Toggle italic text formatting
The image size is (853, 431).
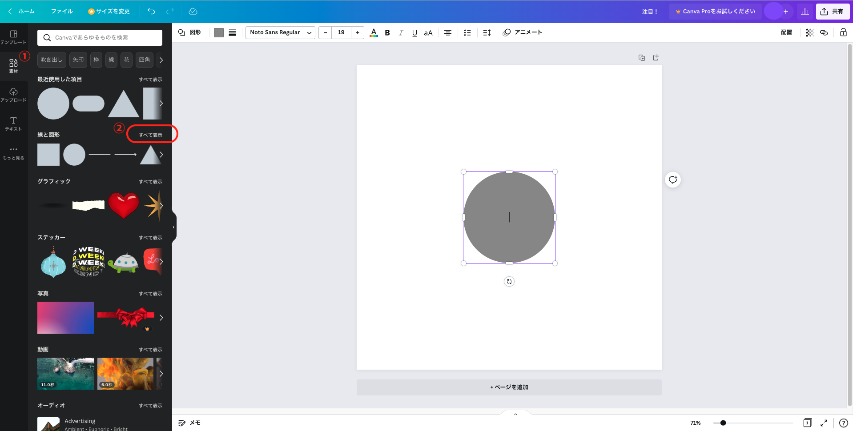click(x=401, y=32)
